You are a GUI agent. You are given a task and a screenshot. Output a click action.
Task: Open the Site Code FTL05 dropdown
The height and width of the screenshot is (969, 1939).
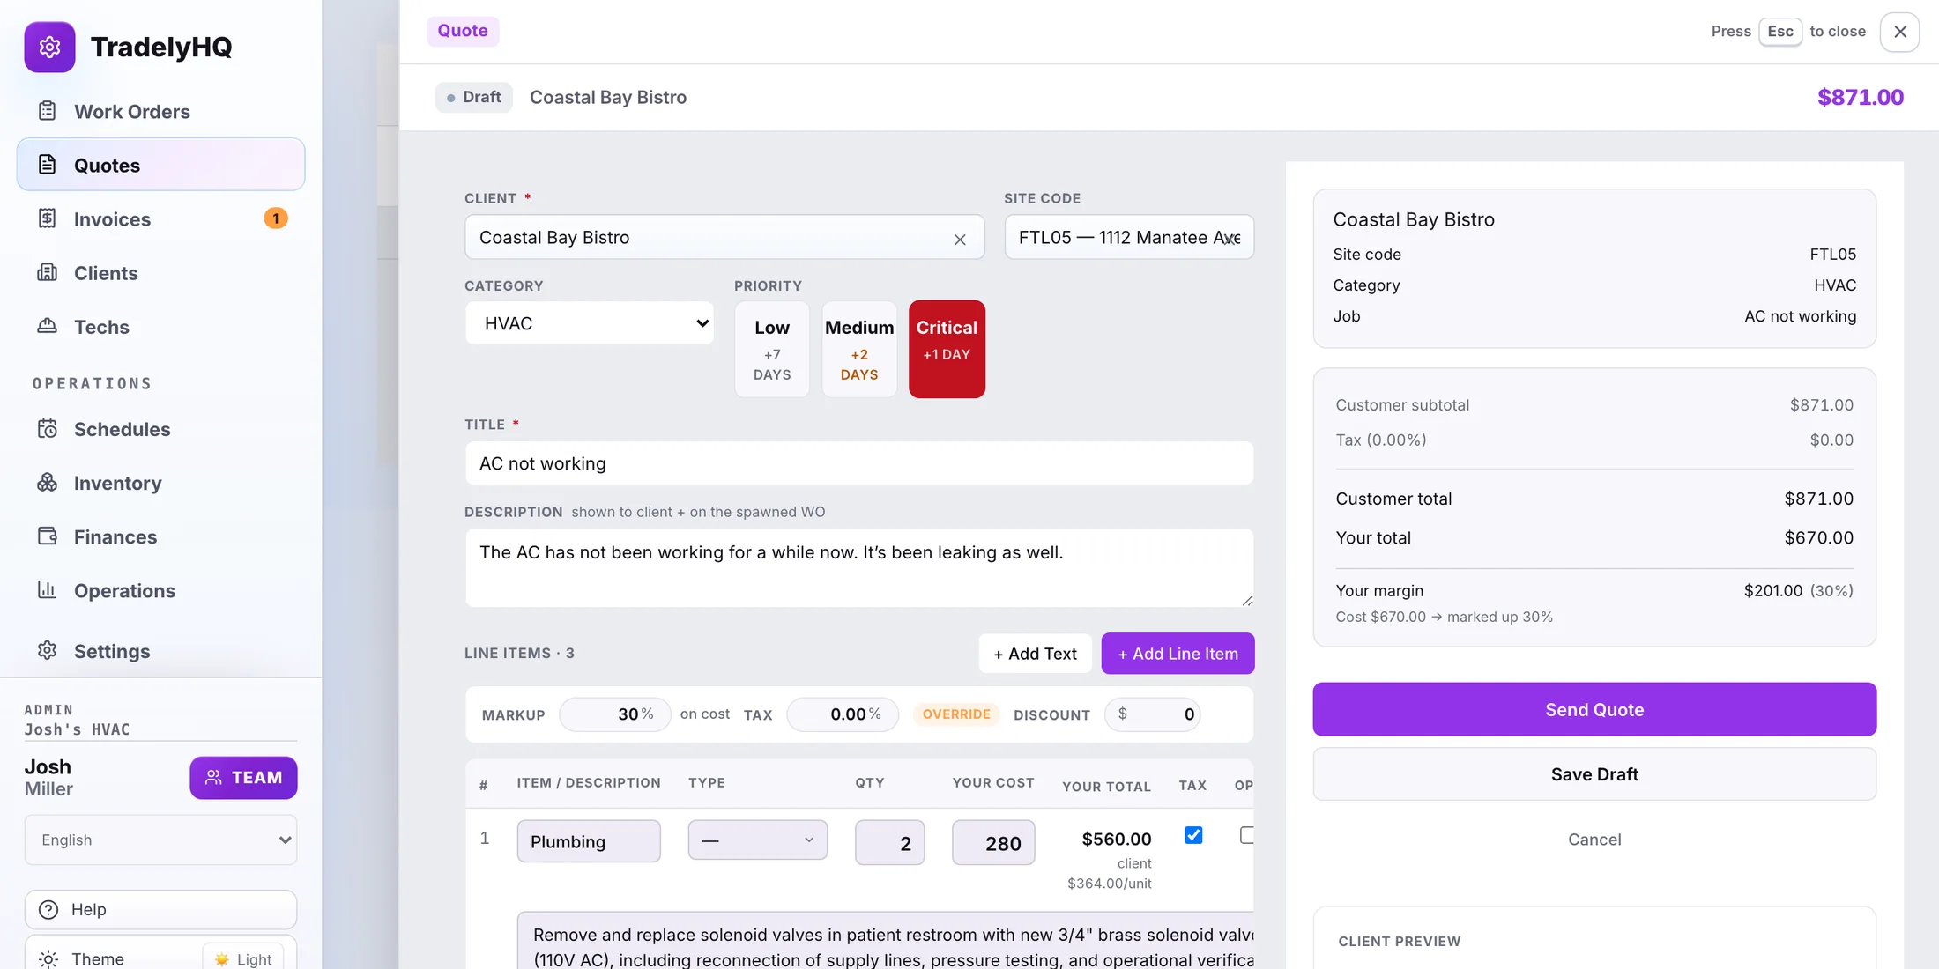point(1129,237)
